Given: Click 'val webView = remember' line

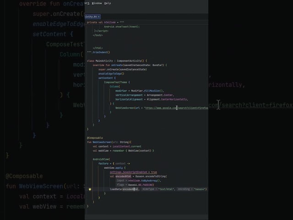Looking at the screenshot, I should [x=123, y=151].
